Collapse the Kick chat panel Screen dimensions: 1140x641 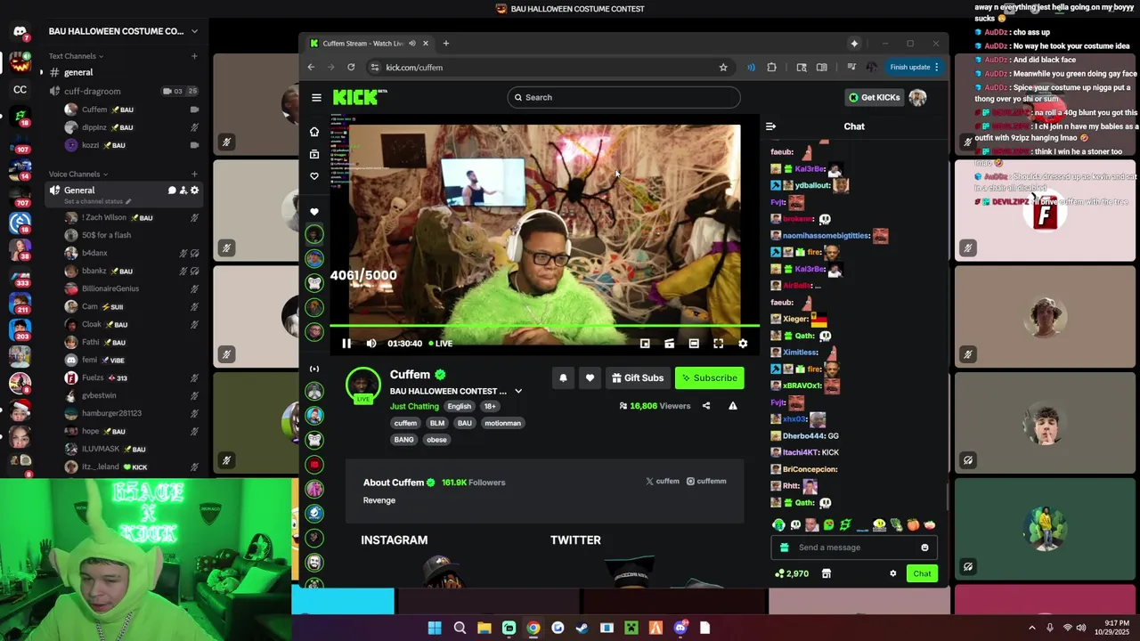pyautogui.click(x=770, y=126)
